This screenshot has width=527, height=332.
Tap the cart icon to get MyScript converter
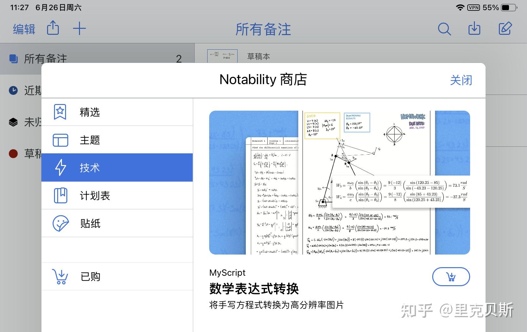(451, 276)
